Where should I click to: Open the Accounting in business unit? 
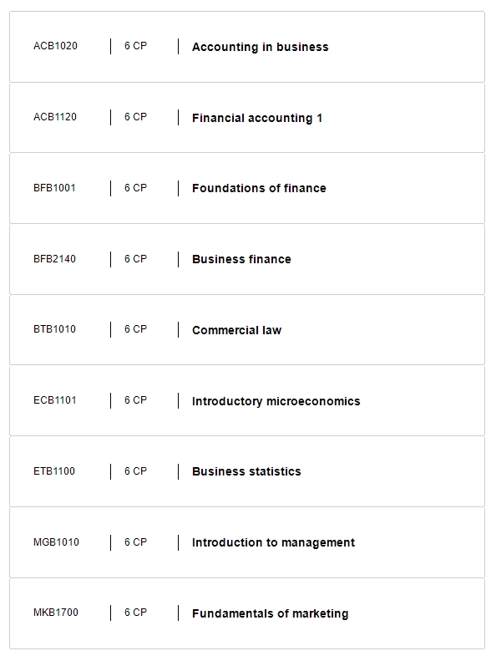coord(260,47)
